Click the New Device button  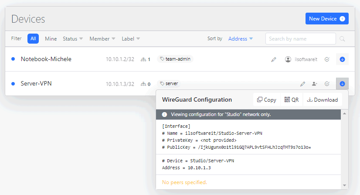327,19
